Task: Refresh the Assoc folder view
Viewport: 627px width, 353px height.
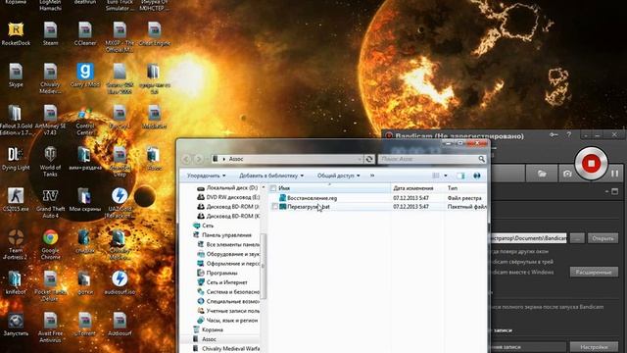Action: tap(369, 159)
